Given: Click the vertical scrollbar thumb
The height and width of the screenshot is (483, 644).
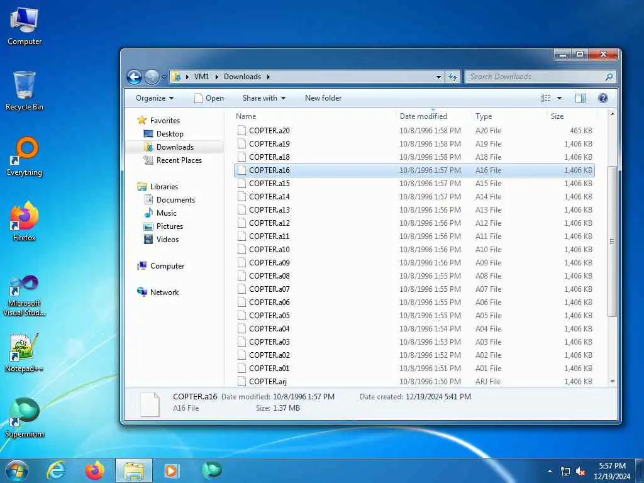Looking at the screenshot, I should 612,241.
